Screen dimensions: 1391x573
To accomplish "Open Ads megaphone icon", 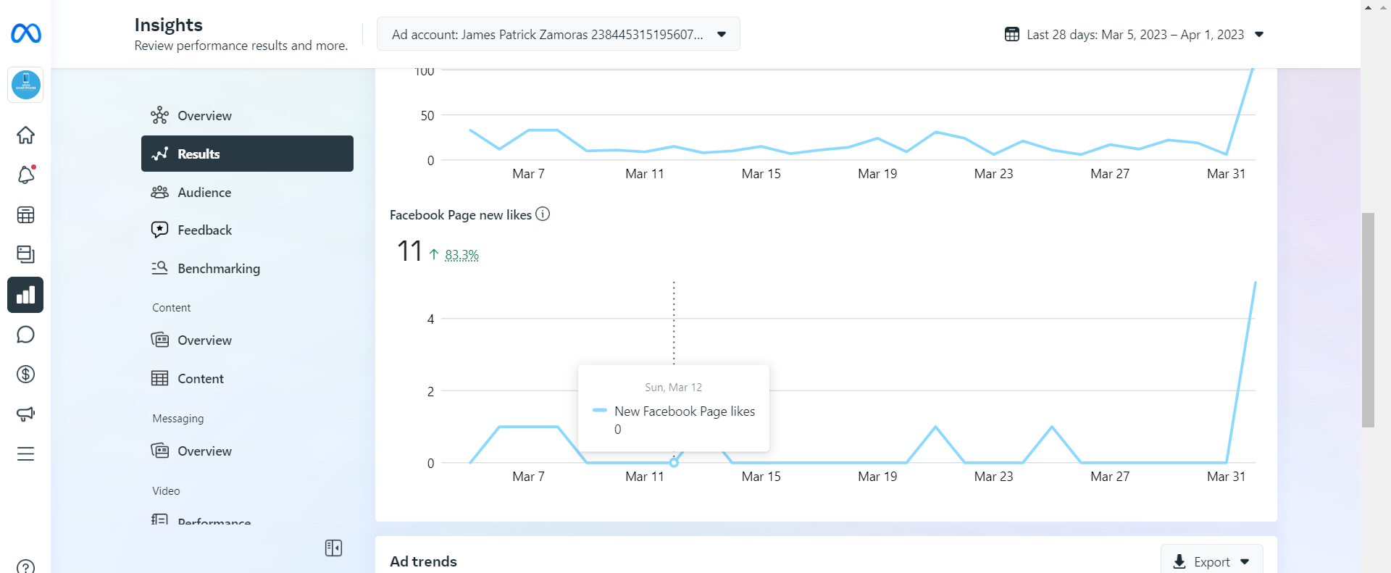I will point(26,414).
